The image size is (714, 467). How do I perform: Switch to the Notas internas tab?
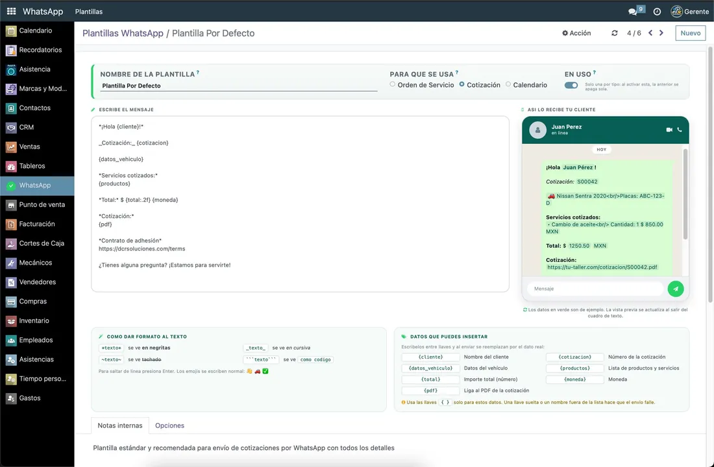120,425
